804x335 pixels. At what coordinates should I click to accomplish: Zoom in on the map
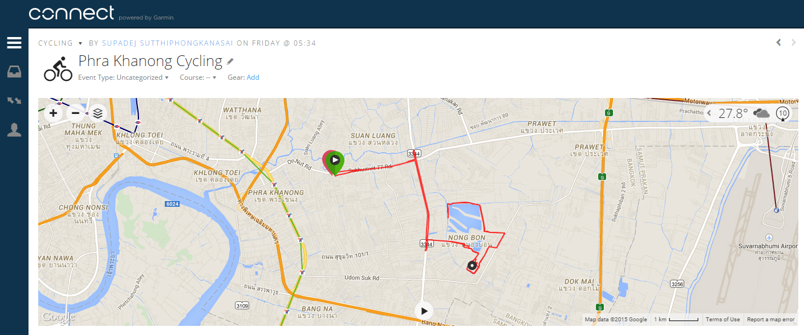point(53,113)
